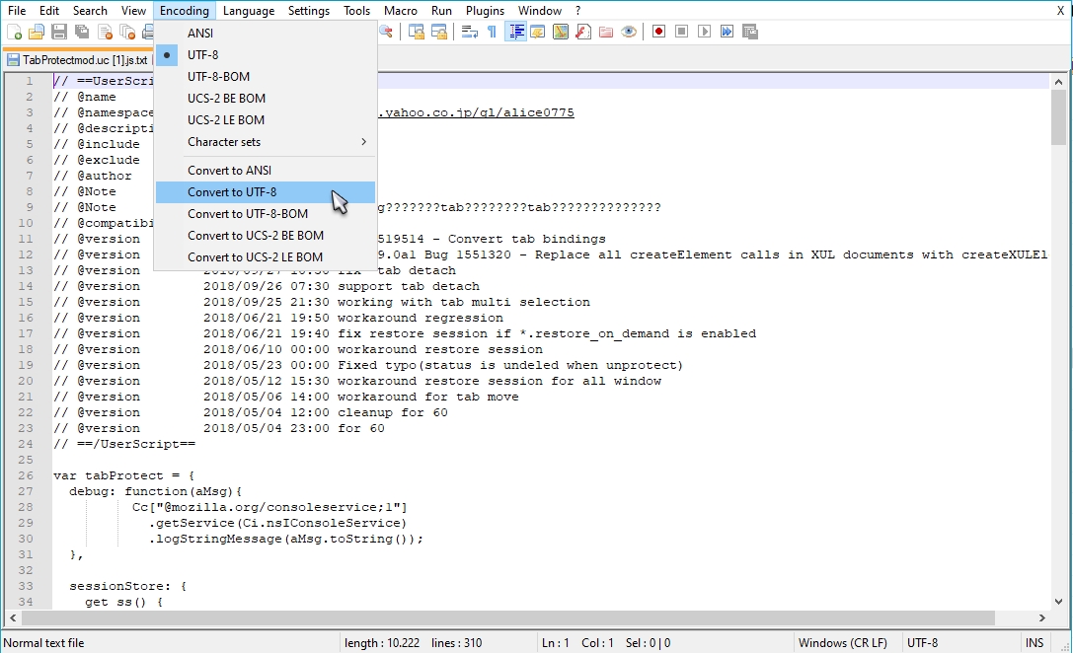Open the Plugins menu
Viewport: 1073px width, 653px height.
(485, 10)
